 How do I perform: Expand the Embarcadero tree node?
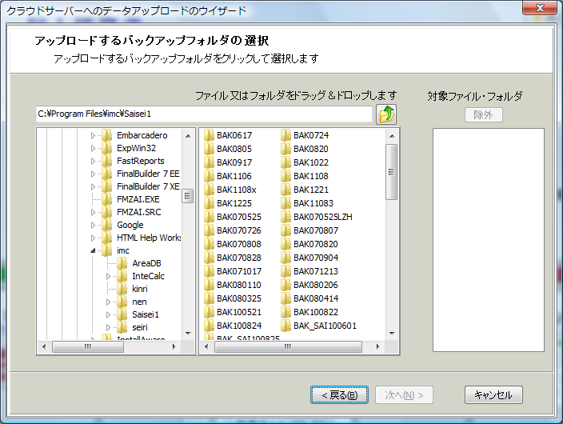pyautogui.click(x=93, y=135)
